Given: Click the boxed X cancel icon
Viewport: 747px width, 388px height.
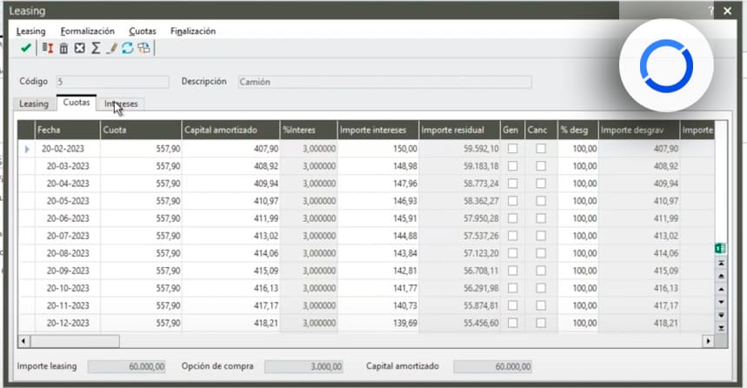Looking at the screenshot, I should pos(79,48).
